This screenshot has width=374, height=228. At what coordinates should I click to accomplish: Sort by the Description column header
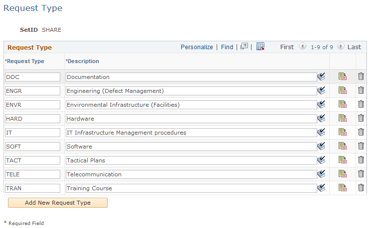coord(83,62)
